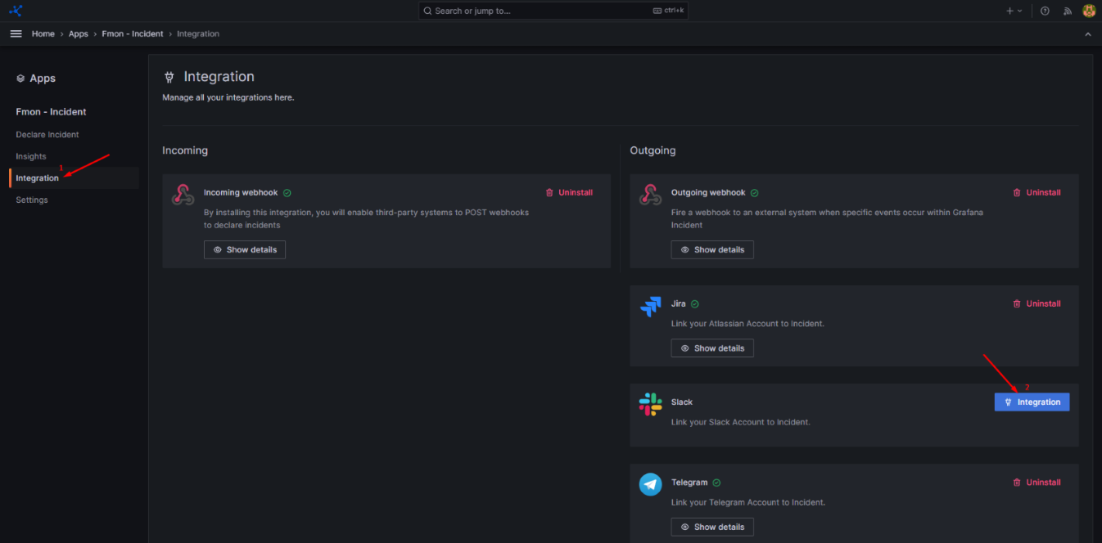Navigate to Apps in breadcrumb

pyautogui.click(x=78, y=34)
